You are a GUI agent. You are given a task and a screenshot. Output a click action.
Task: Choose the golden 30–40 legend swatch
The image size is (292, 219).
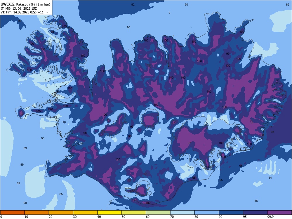click(85, 213)
